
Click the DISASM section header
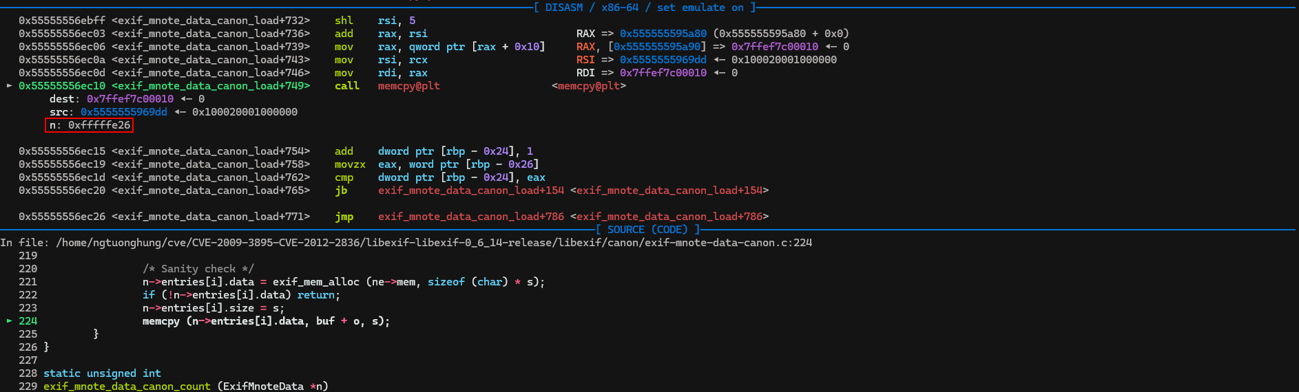pos(644,8)
